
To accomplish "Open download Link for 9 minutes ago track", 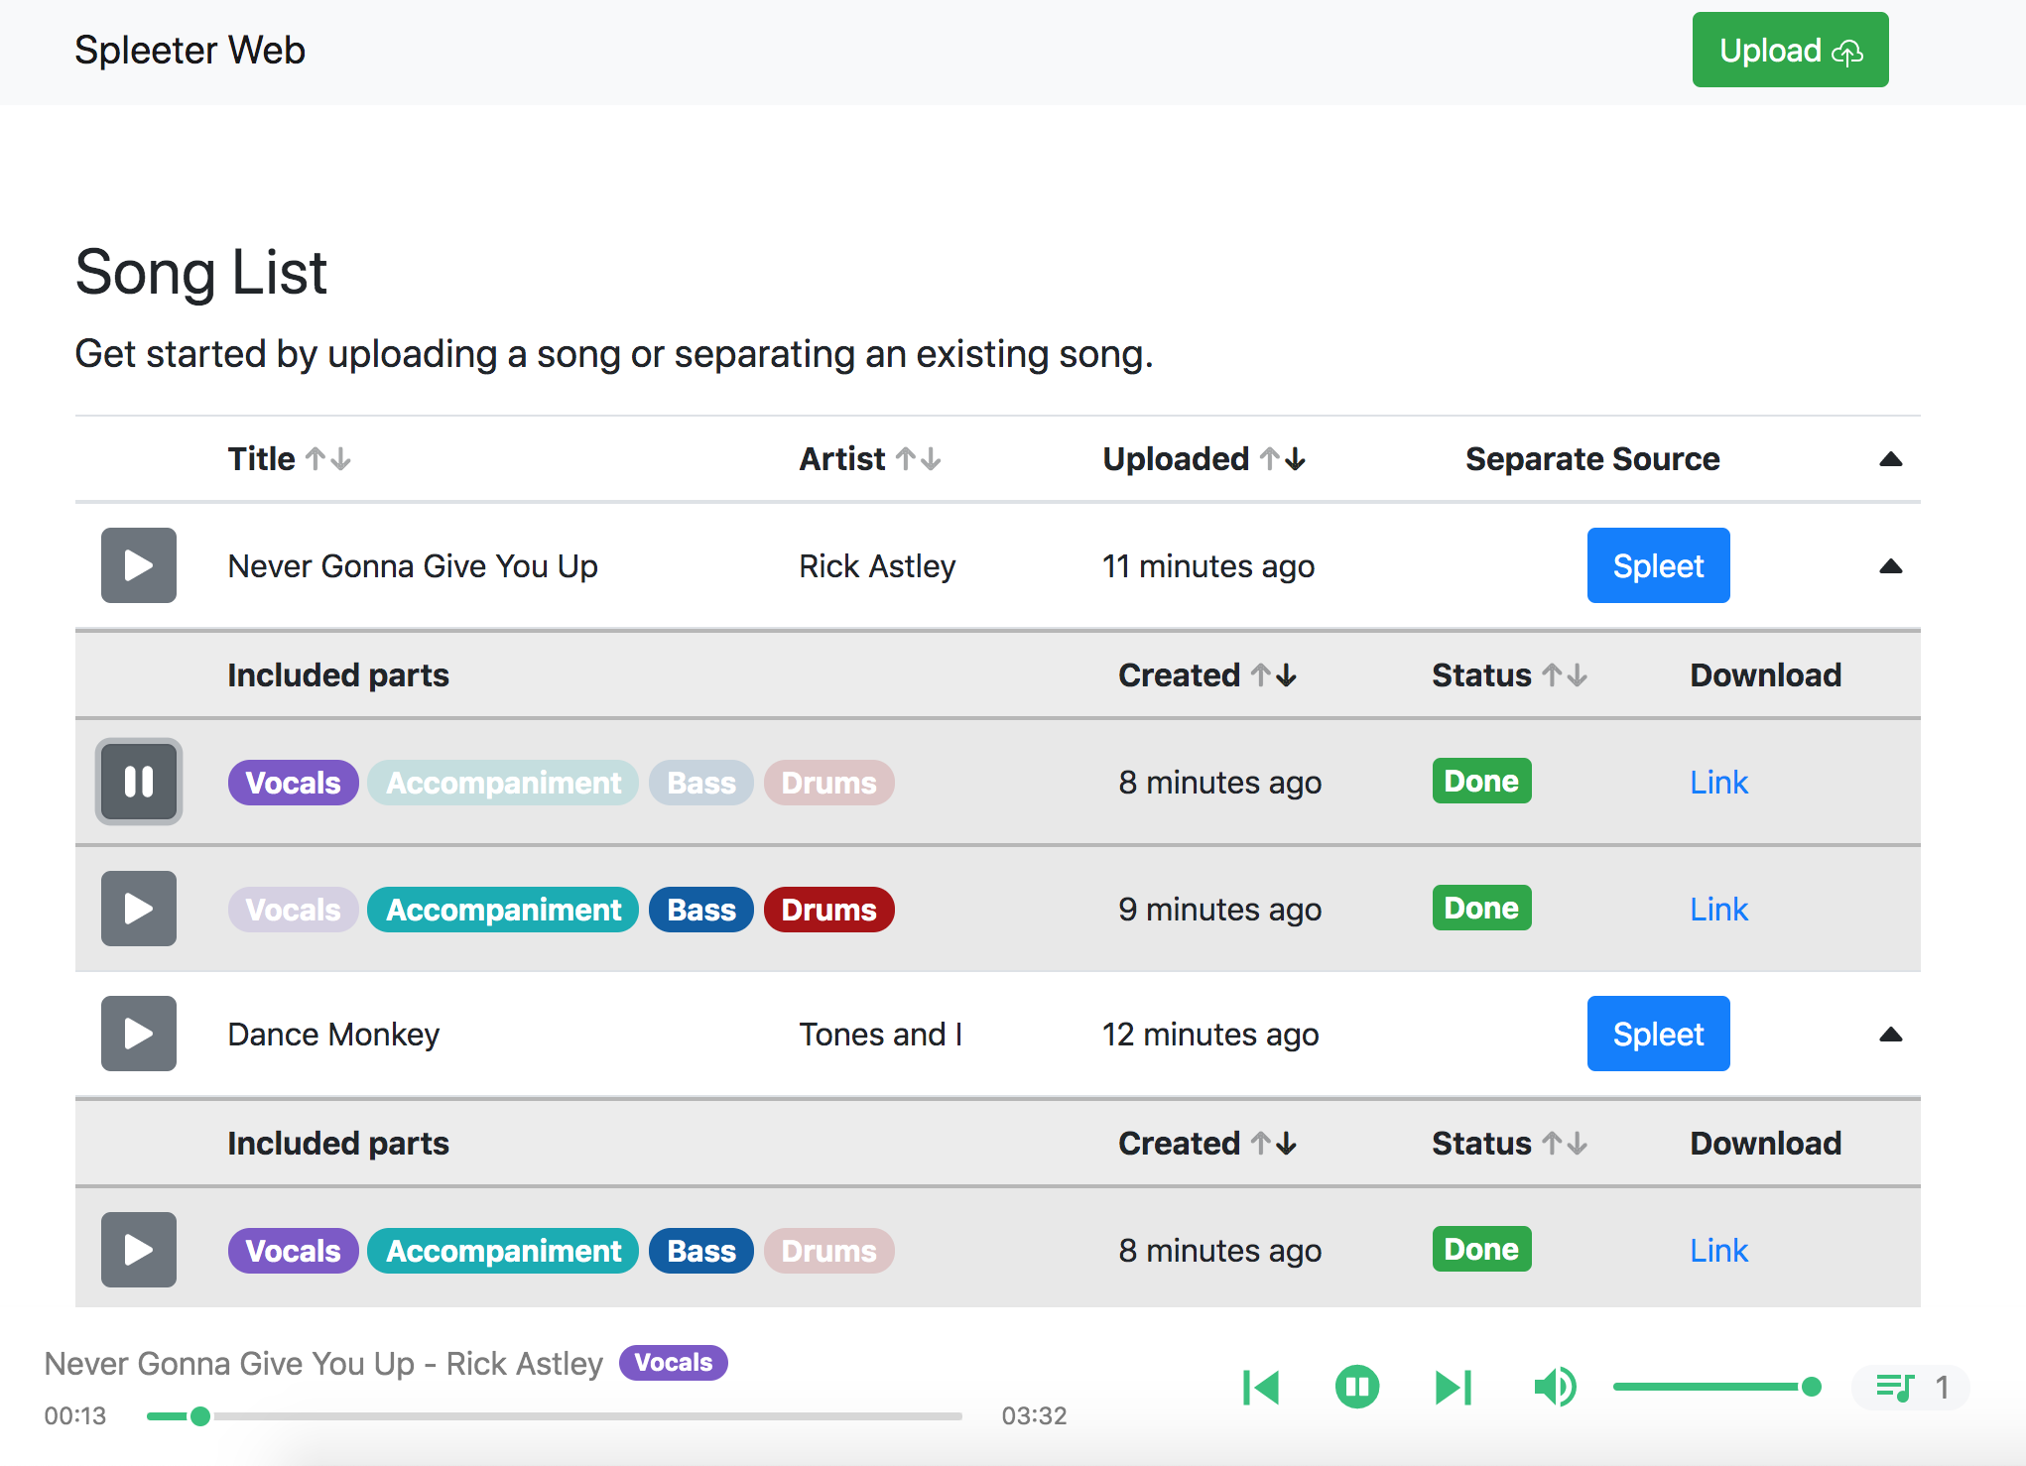I will click(x=1717, y=909).
